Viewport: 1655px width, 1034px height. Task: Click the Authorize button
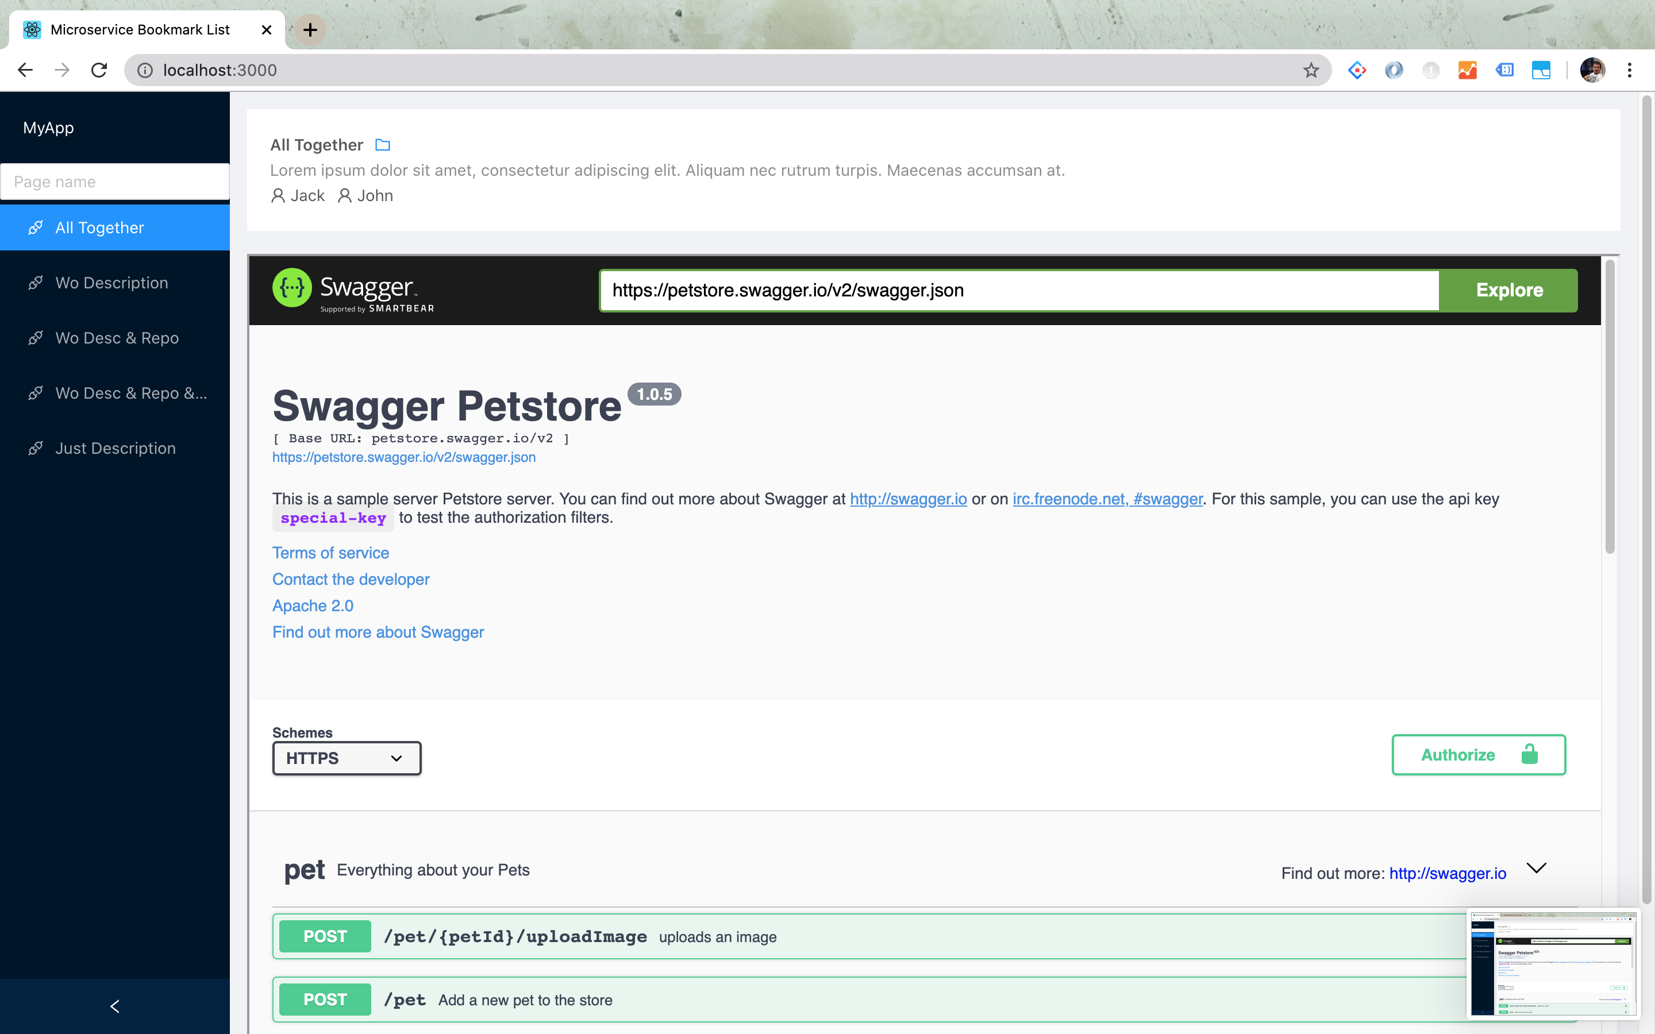[1478, 754]
